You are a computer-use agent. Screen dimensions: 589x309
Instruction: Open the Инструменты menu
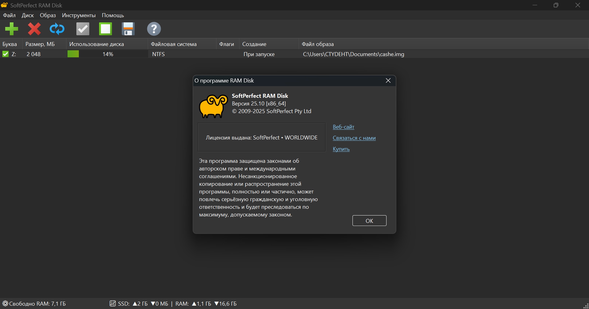coord(79,15)
